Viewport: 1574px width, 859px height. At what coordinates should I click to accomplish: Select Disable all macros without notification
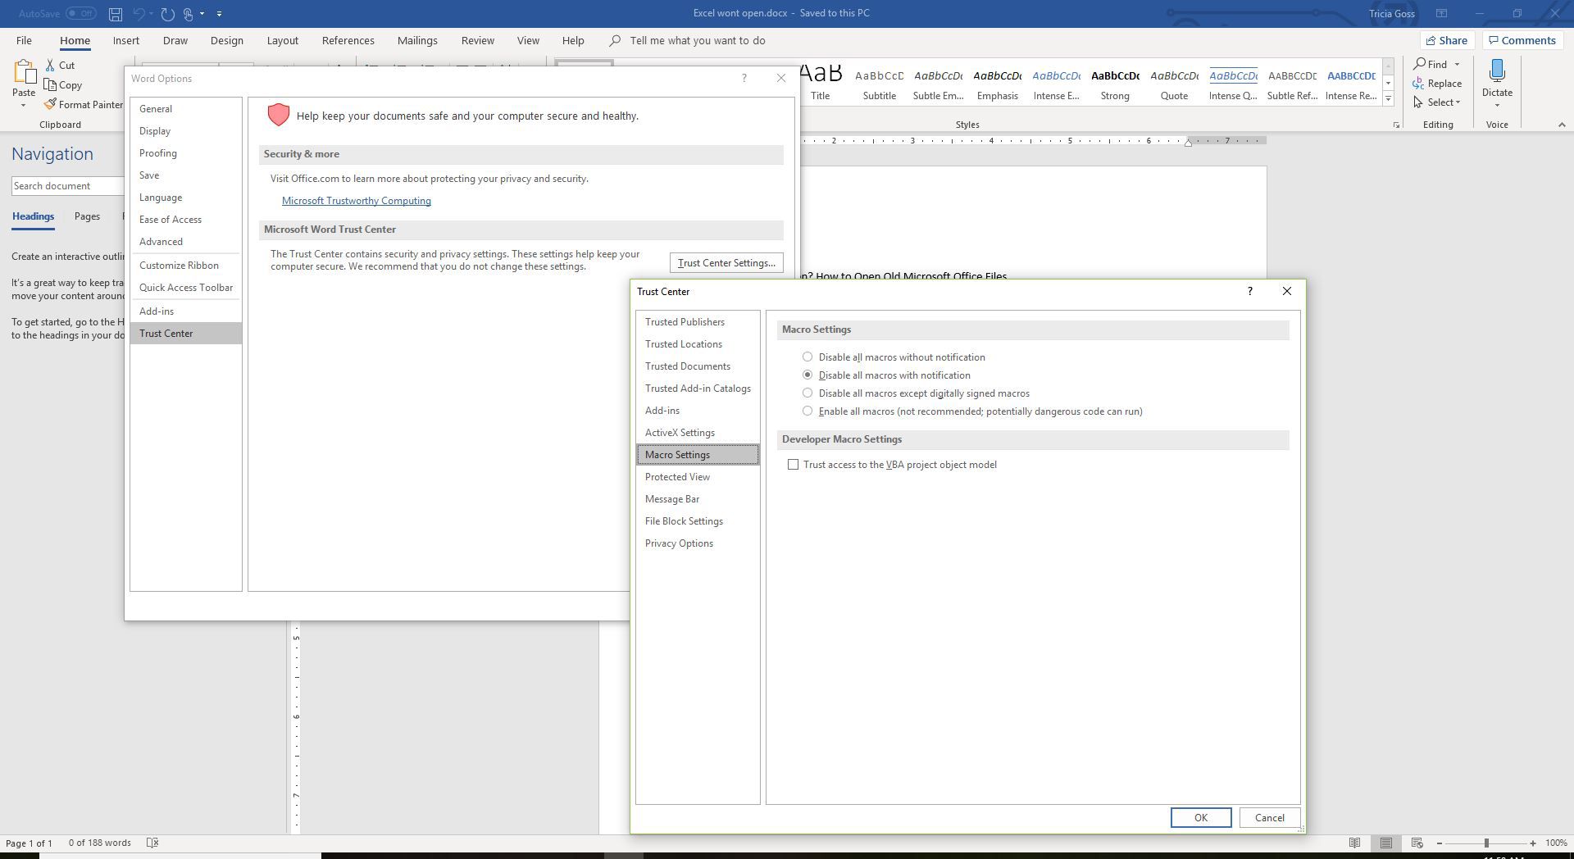tap(807, 357)
